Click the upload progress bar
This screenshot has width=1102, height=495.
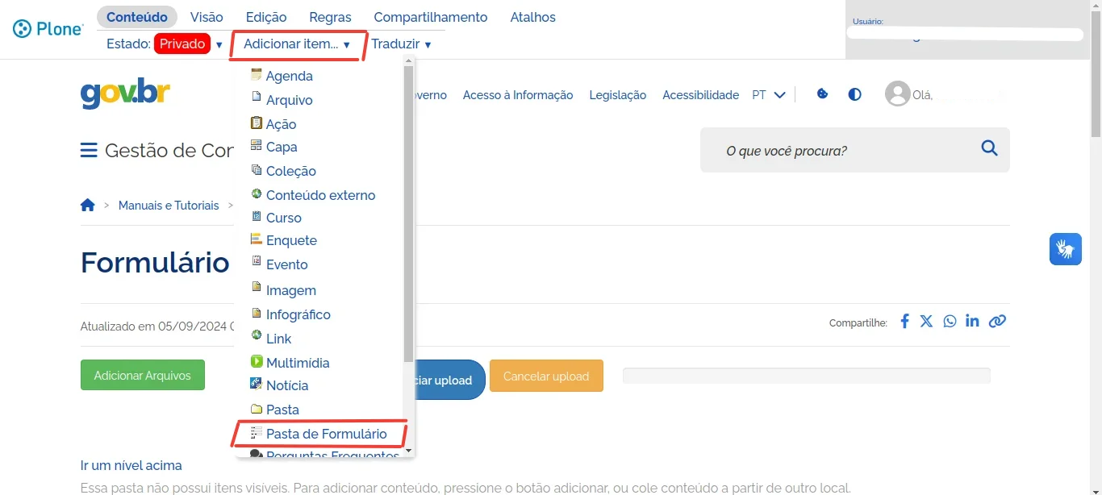tap(805, 375)
